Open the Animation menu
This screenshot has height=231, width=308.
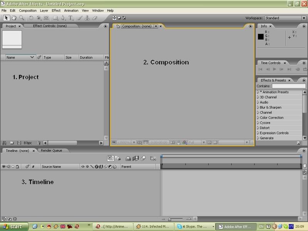[71, 11]
